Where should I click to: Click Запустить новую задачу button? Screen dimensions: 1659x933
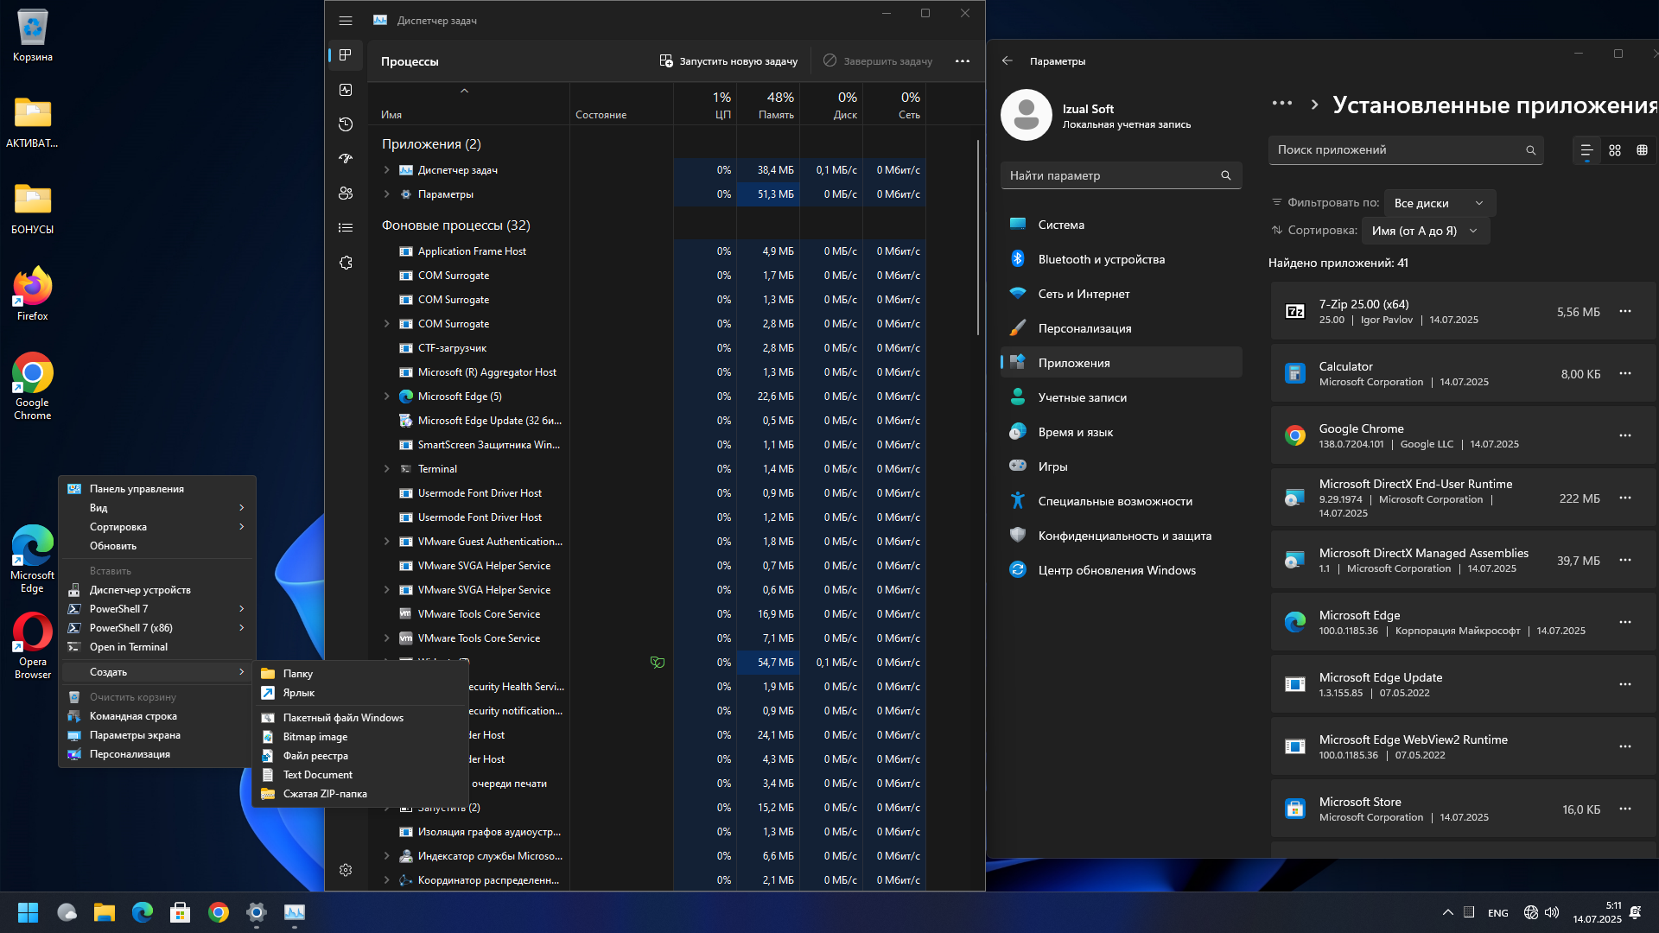pos(728,61)
